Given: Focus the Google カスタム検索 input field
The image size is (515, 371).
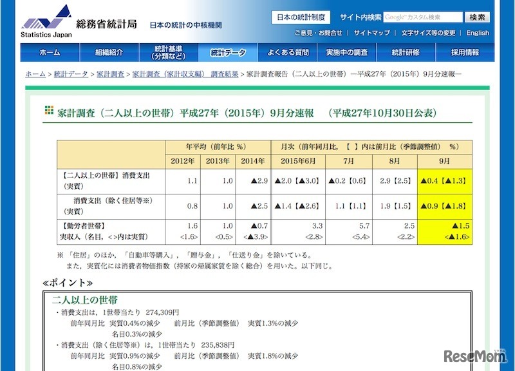Looking at the screenshot, I should [423, 17].
